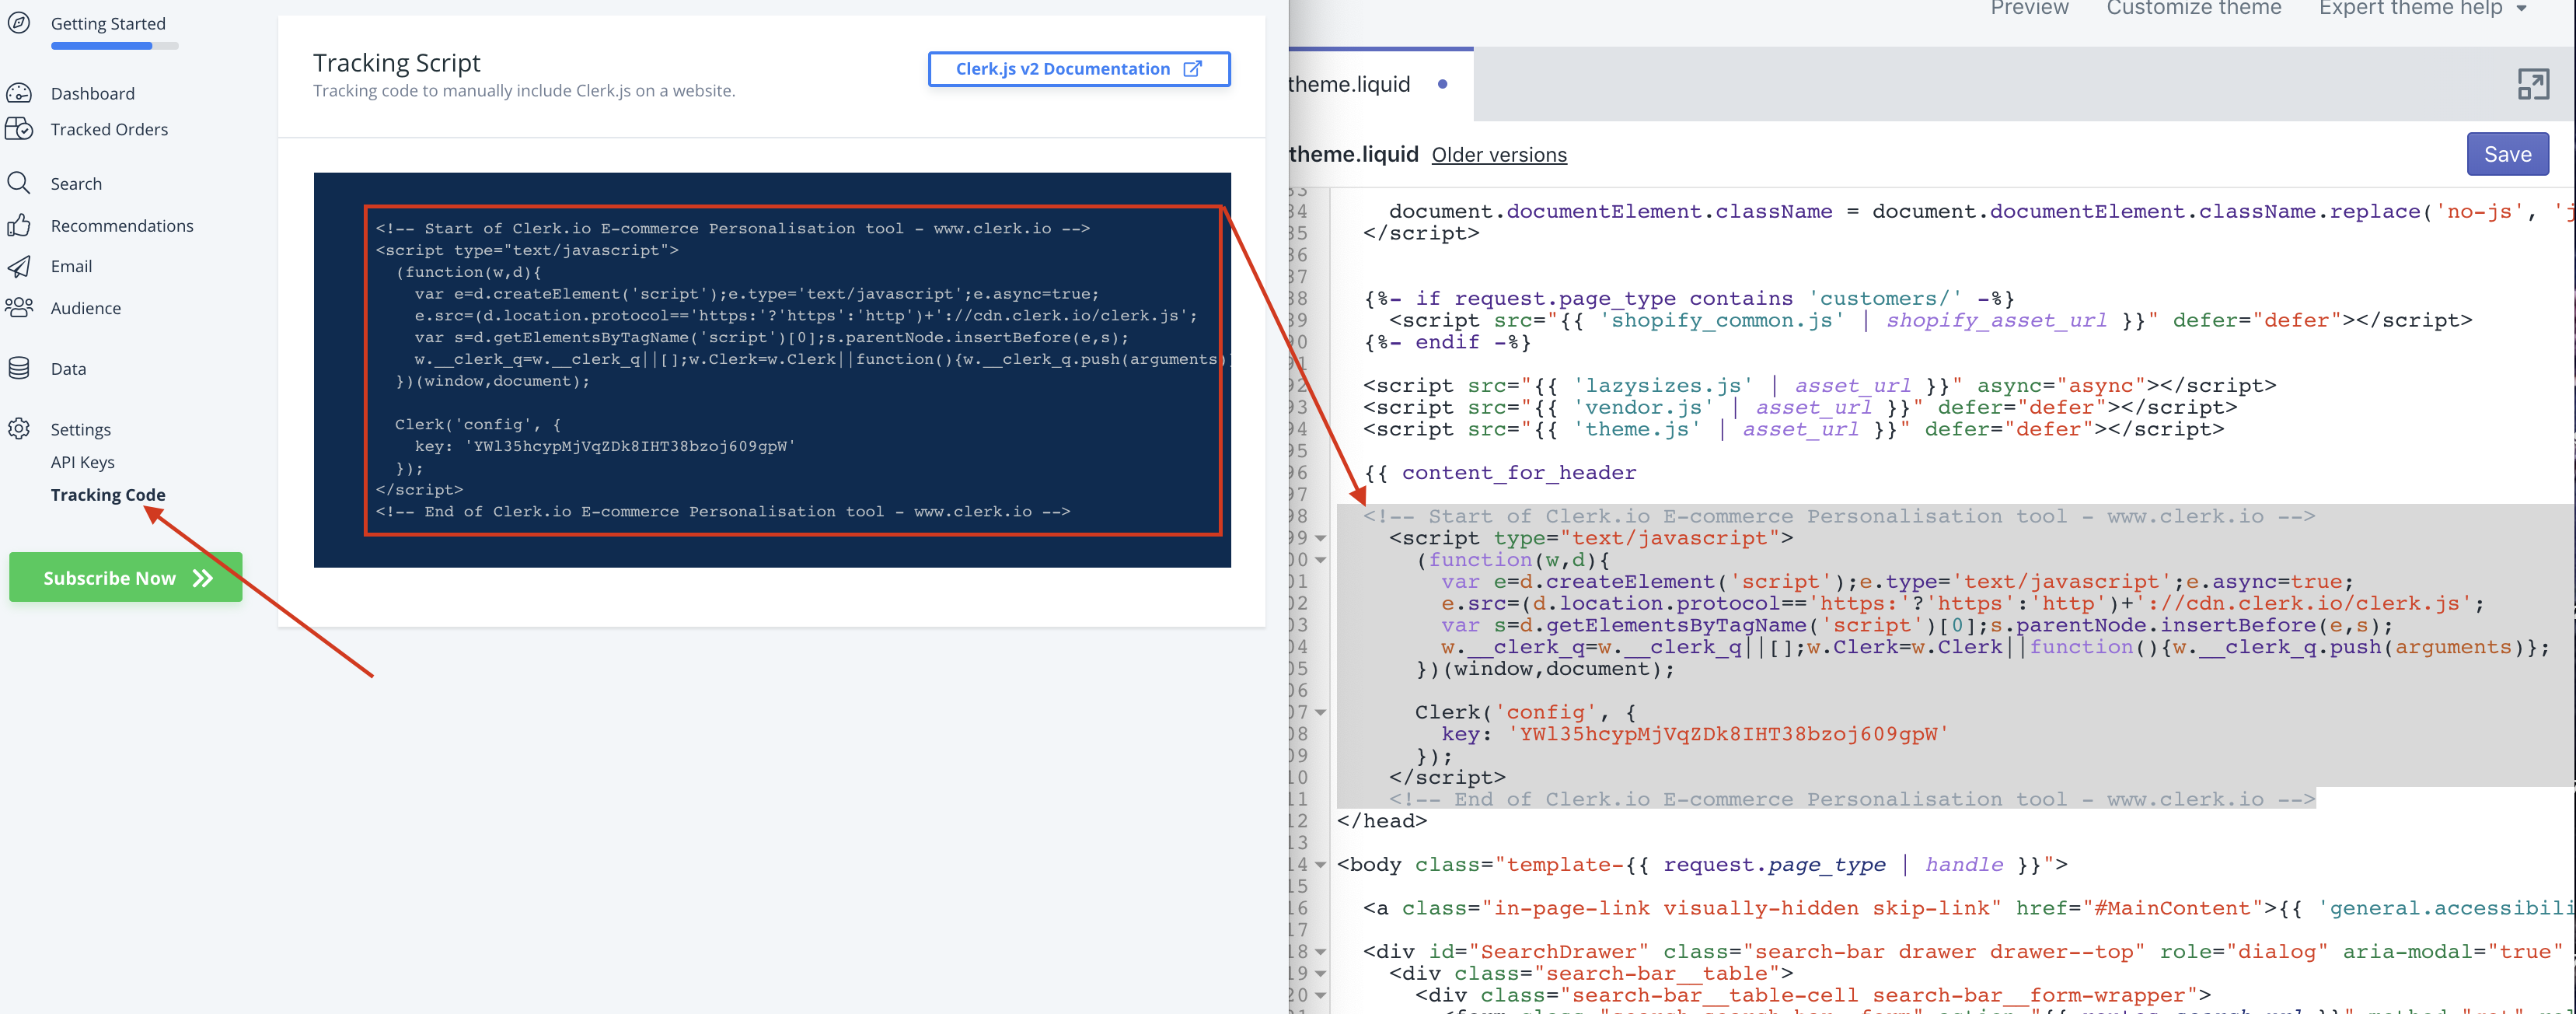Open the Expert theme help dropdown
Screen dimensions: 2576x1014
point(2422,8)
